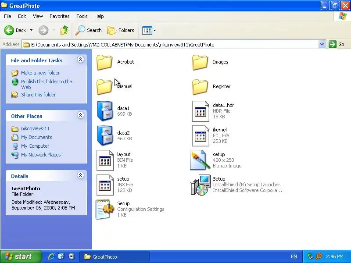Launch Windows Media Player from Quick Launch

click(72, 256)
